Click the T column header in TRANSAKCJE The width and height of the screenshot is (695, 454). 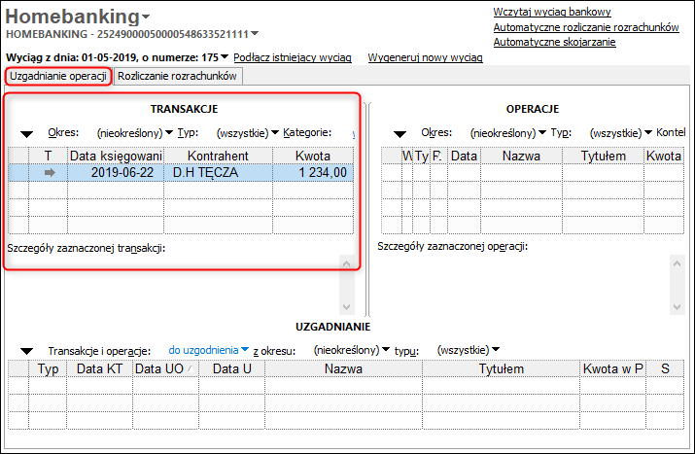48,156
